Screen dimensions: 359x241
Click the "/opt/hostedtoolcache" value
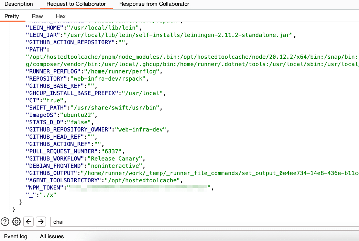[x=142, y=181]
